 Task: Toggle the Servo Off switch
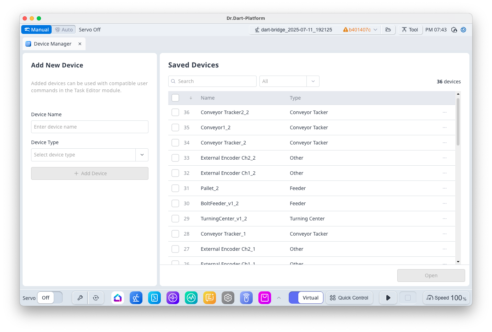pos(50,298)
